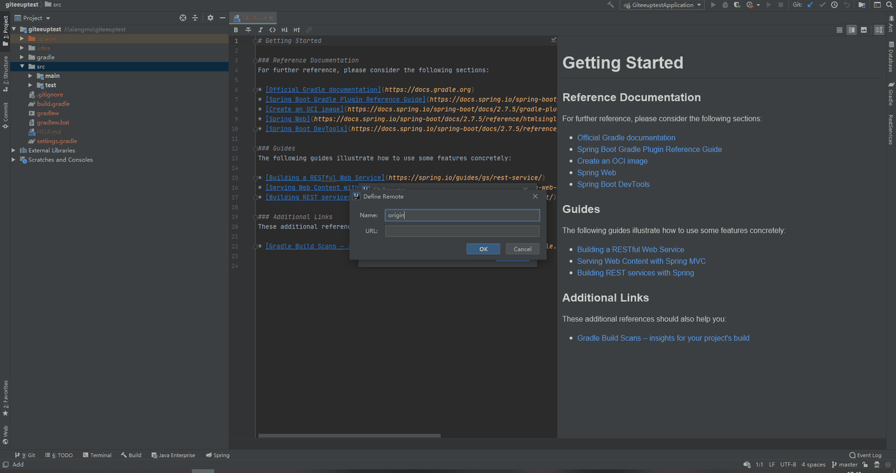Expand the main folder
Viewport: 896px width, 473px height.
pyautogui.click(x=30, y=76)
